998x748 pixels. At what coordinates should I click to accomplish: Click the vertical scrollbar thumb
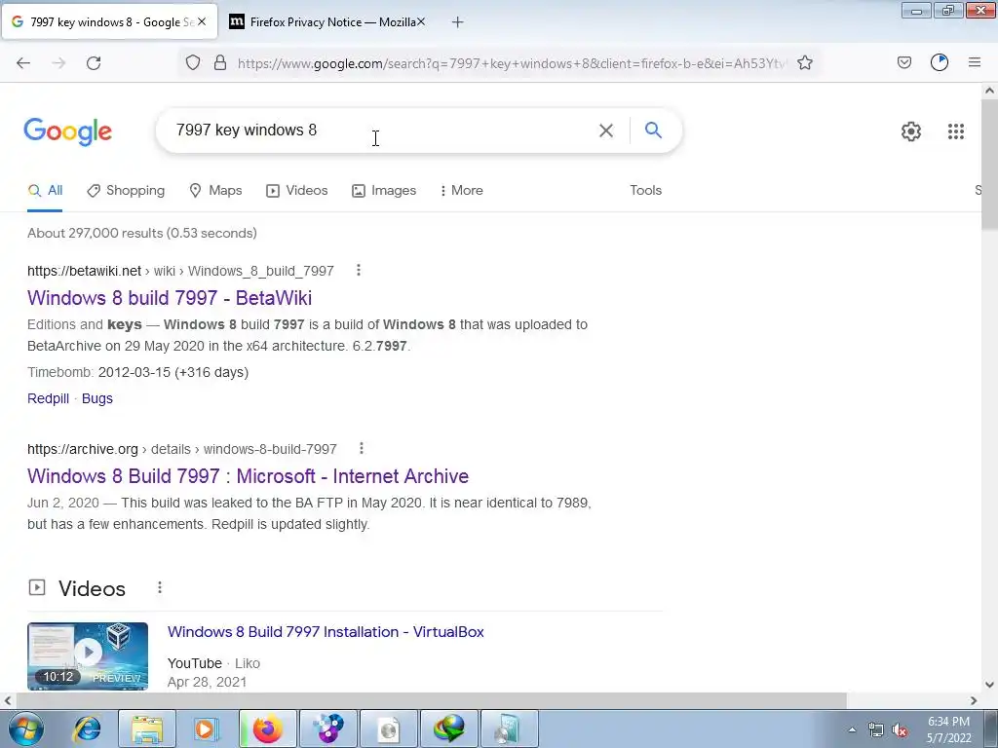[989, 166]
